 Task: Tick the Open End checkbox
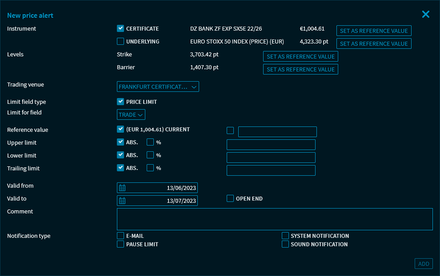pos(230,198)
